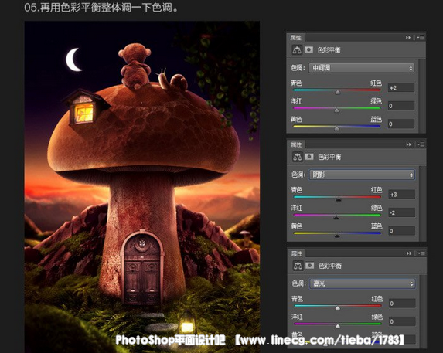Click the 洋红-绿色 slider handle in 阴影 panel
Viewport: 443px width, 353px height.
click(336, 218)
